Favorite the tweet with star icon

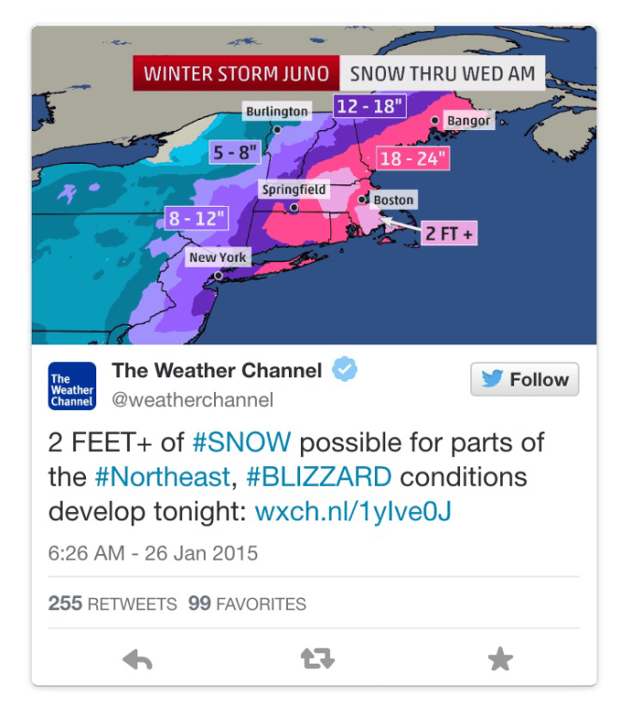500,661
